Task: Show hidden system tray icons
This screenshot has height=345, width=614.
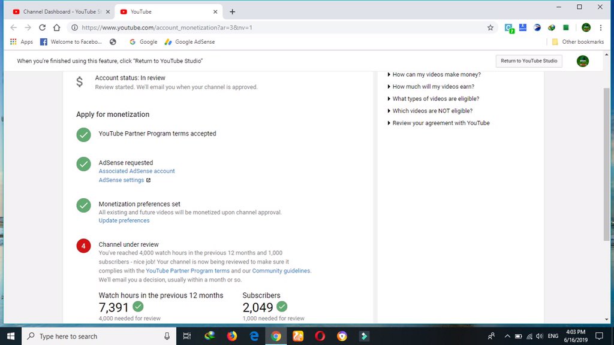Action: [x=507, y=336]
